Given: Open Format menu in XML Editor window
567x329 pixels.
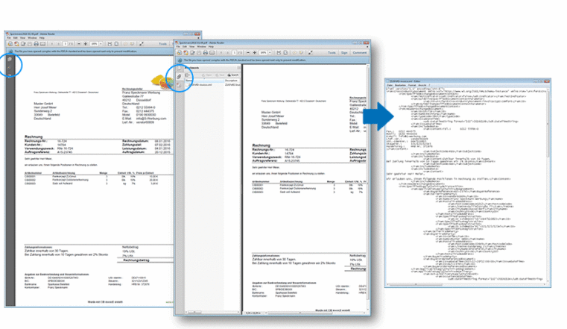Looking at the screenshot, I should (412, 85).
